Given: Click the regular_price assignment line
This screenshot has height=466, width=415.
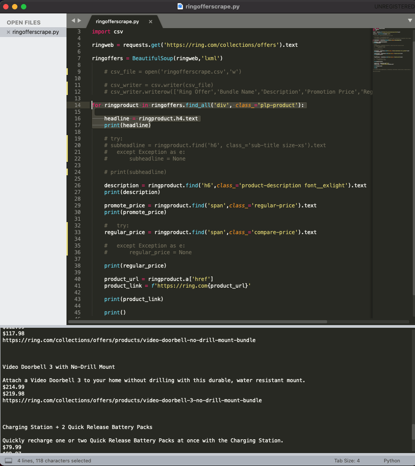Looking at the screenshot, I should (210, 232).
